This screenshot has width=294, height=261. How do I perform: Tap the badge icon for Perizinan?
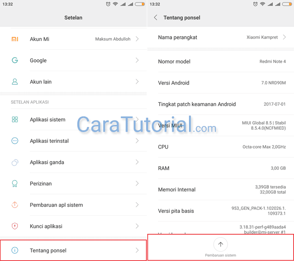(15, 183)
